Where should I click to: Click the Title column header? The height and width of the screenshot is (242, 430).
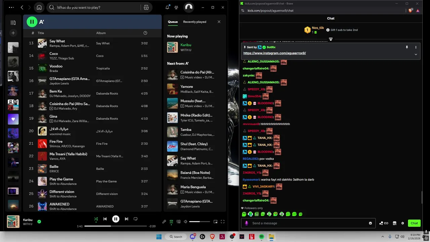point(41,33)
